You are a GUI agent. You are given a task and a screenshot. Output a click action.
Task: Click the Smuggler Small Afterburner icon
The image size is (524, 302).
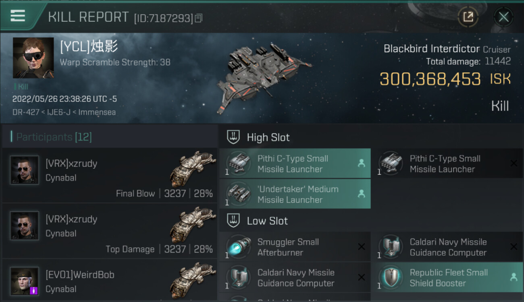click(x=238, y=246)
